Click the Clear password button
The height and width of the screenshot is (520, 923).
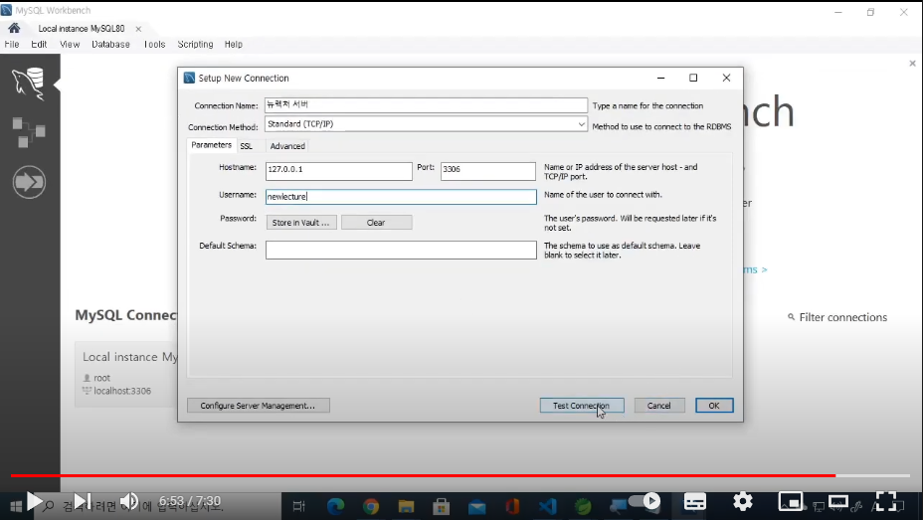(376, 223)
